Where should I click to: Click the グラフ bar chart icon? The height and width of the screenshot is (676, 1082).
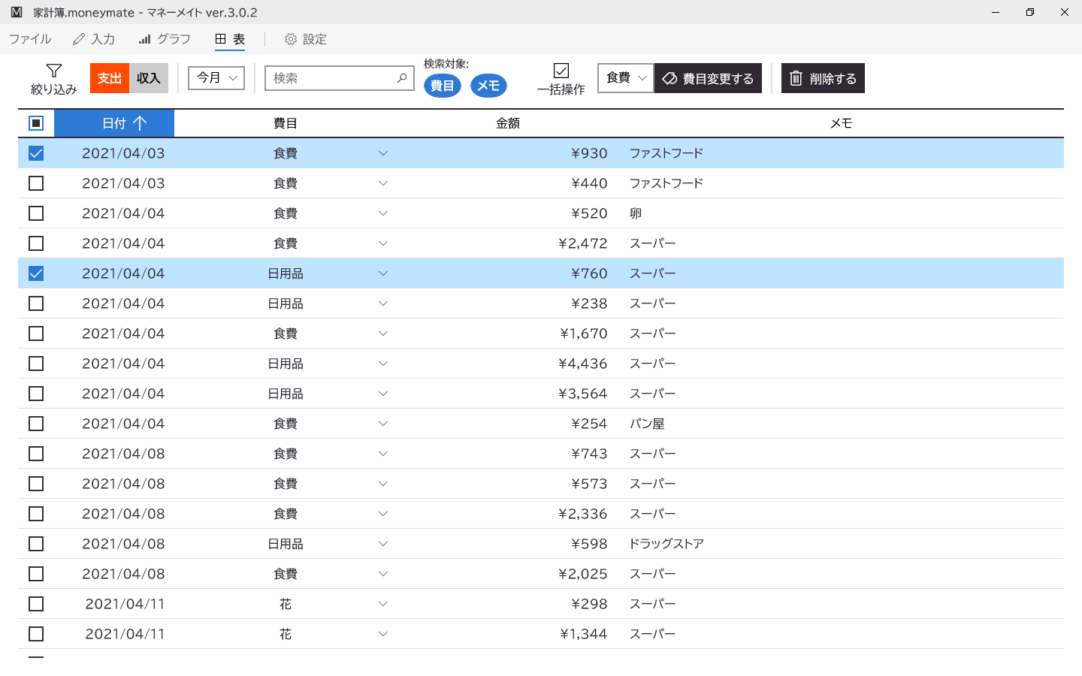pos(144,39)
